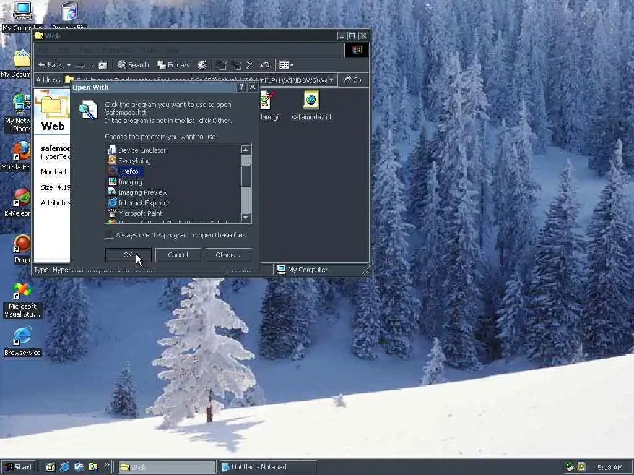The height and width of the screenshot is (475, 634).
Task: Click the Move To toolbar icon
Action: pyautogui.click(x=221, y=65)
